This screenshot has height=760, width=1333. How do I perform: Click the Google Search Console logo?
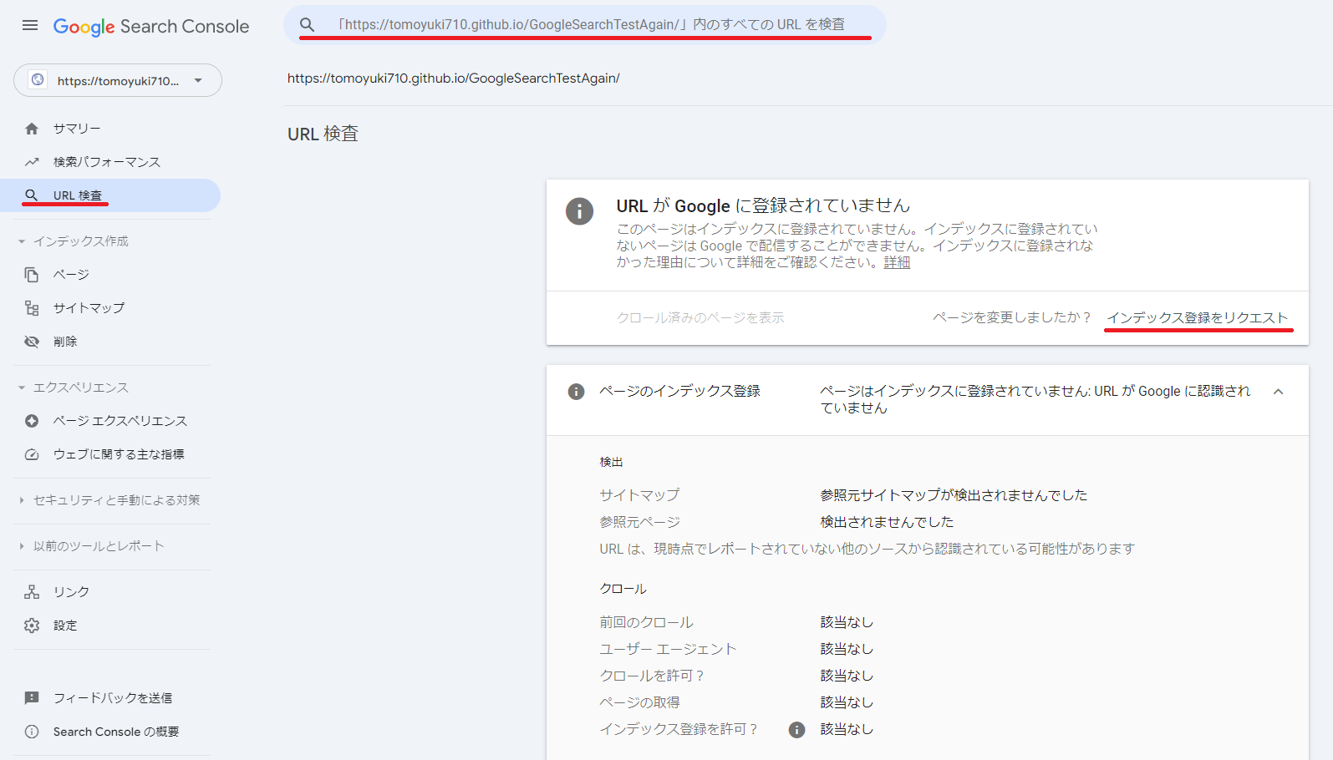click(151, 27)
